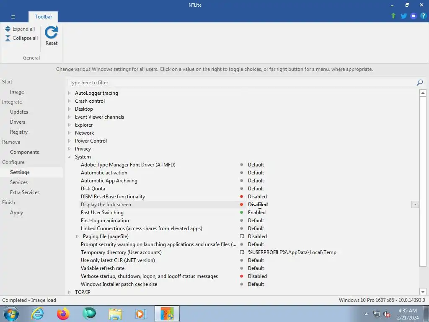429x322 pixels.
Task: Expand the TCP/IP settings node
Action: click(70, 292)
